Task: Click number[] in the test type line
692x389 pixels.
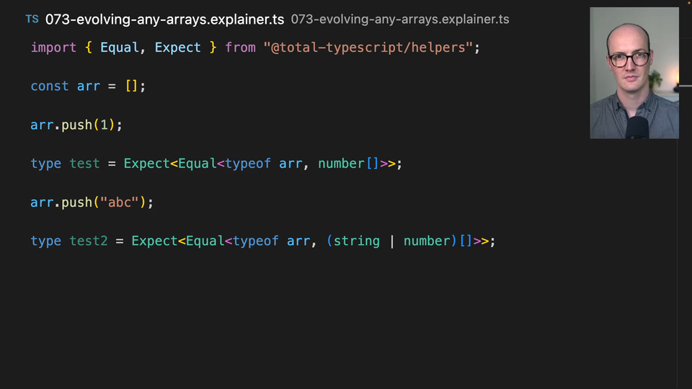Action: point(348,164)
